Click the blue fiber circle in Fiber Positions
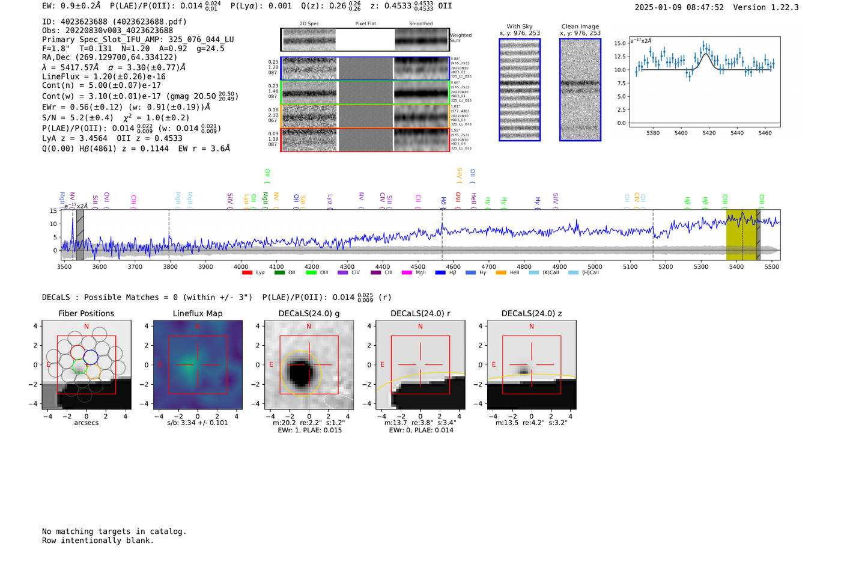Screen dimensions: 841x573 pos(90,357)
